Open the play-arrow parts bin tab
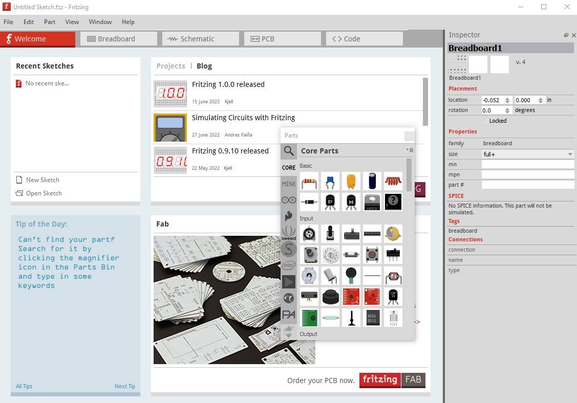577x403 pixels. 289,282
